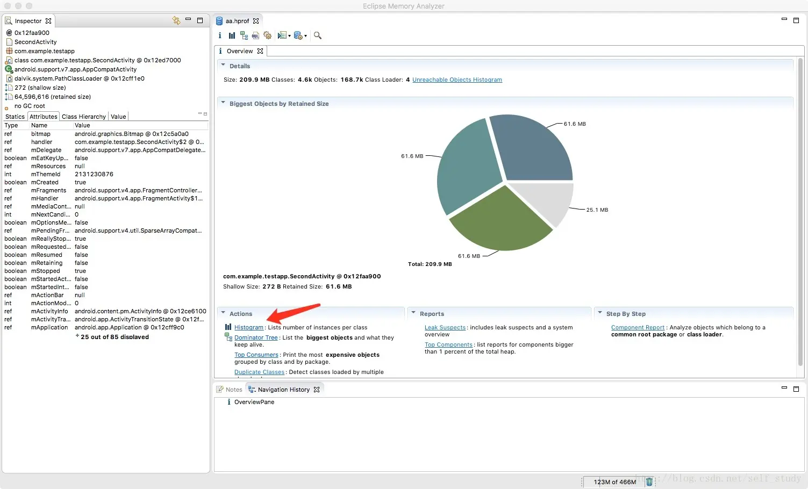The width and height of the screenshot is (808, 489).
Task: Open Unreachable Objects Histogram link
Action: [x=457, y=80]
